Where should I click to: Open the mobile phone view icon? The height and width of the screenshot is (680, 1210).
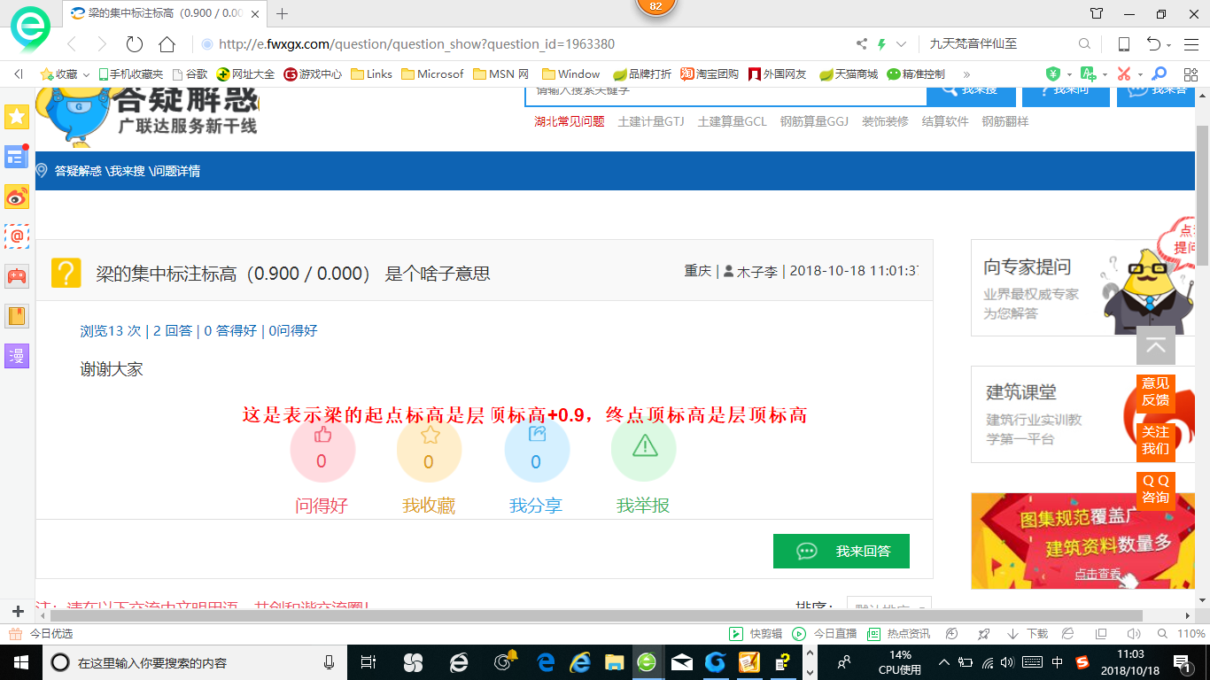pyautogui.click(x=1123, y=44)
